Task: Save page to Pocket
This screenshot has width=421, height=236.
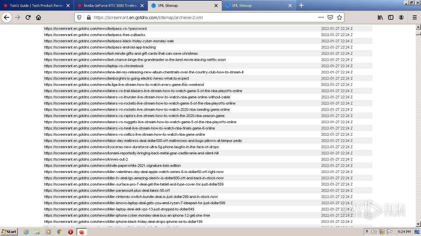Action: point(330,17)
